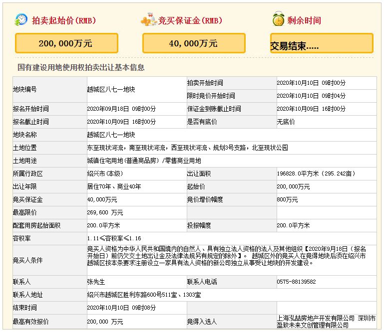The width and height of the screenshot is (386, 332).
Task: Click the 竞买人资格 bidder conditions paragraph
Action: (x=227, y=256)
